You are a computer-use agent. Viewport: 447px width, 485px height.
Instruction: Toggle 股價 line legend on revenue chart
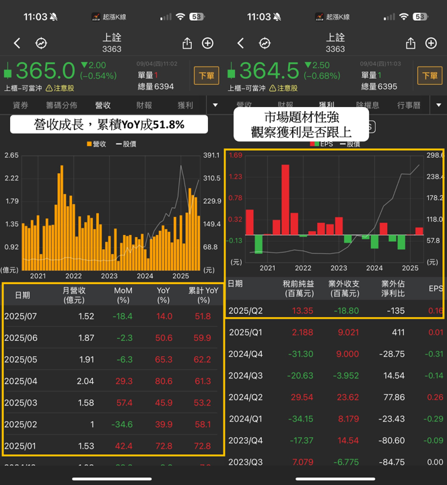[x=126, y=144]
